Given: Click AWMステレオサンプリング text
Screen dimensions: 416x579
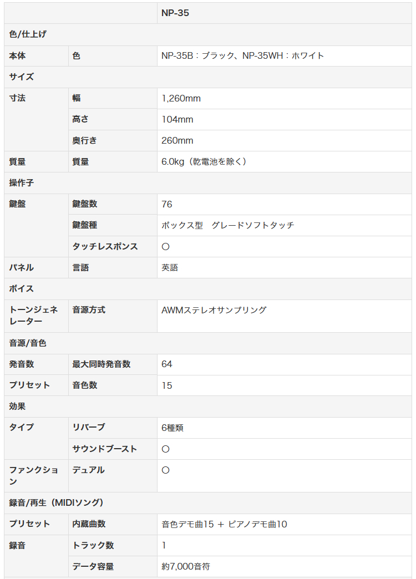Looking at the screenshot, I should pos(214,310).
